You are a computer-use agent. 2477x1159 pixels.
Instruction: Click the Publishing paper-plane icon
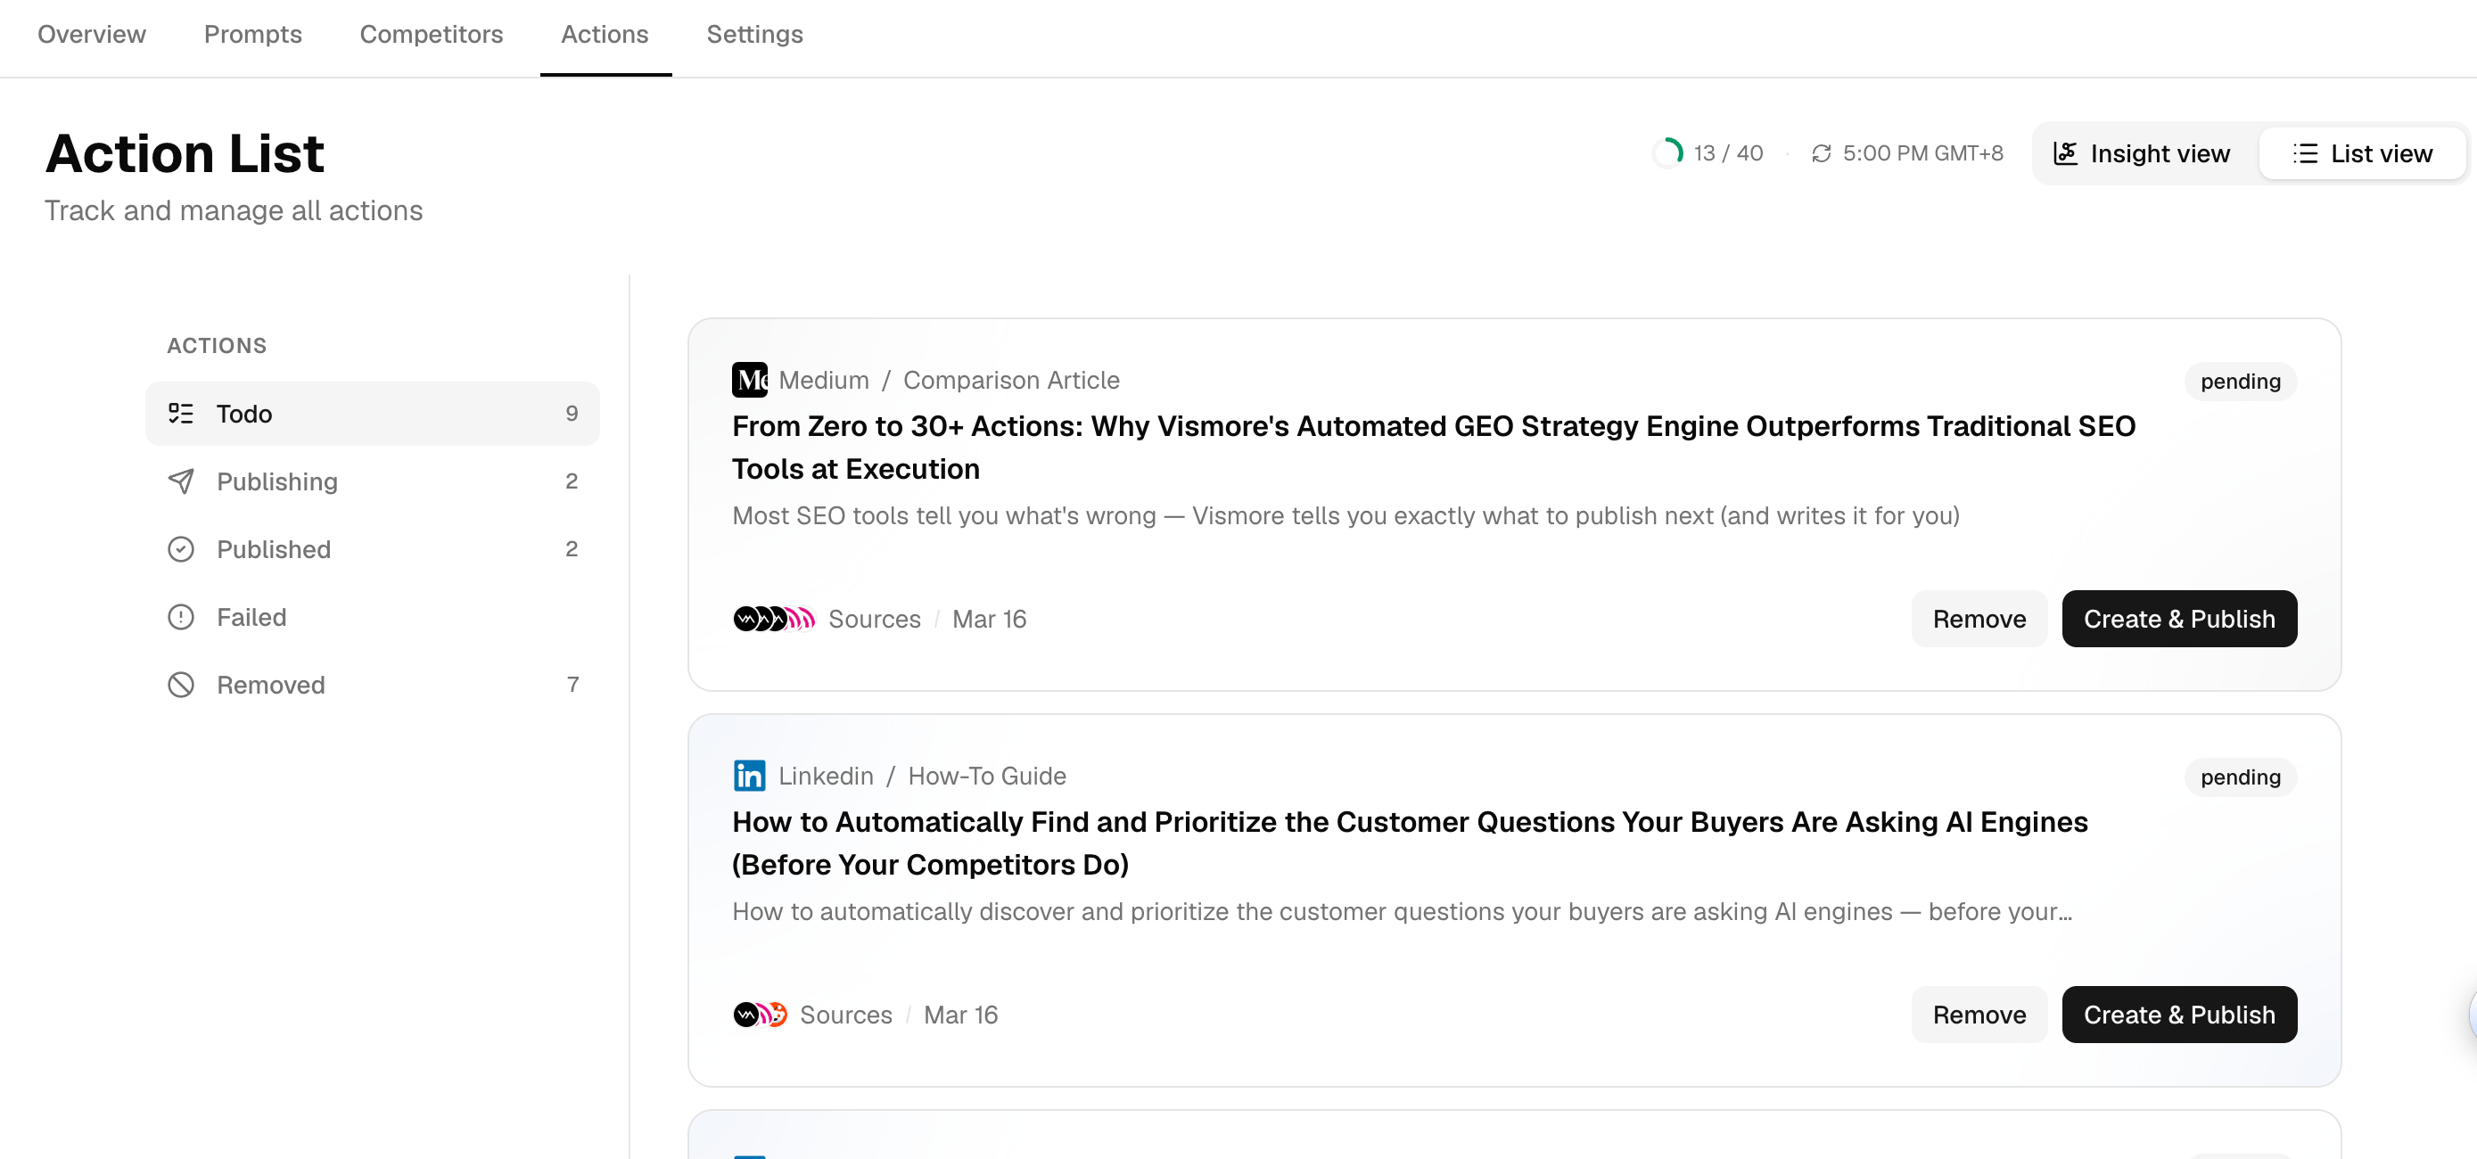point(181,481)
